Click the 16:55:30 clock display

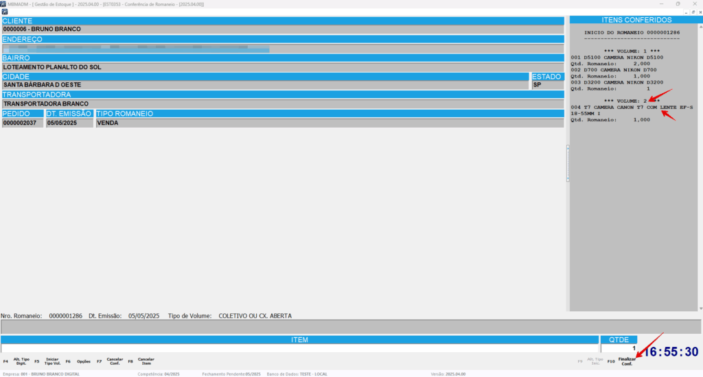click(x=671, y=352)
